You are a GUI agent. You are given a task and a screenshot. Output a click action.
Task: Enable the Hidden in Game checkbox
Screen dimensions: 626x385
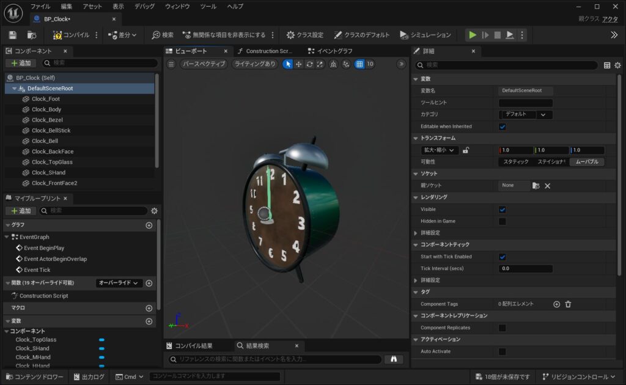coord(503,221)
